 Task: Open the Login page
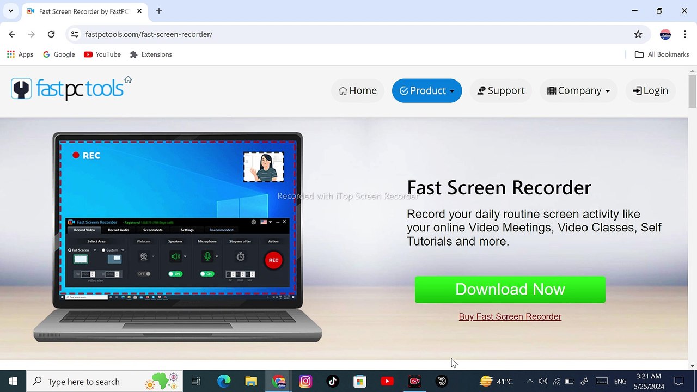click(x=651, y=90)
